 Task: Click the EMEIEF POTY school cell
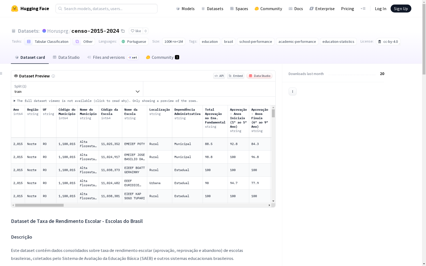[134, 144]
